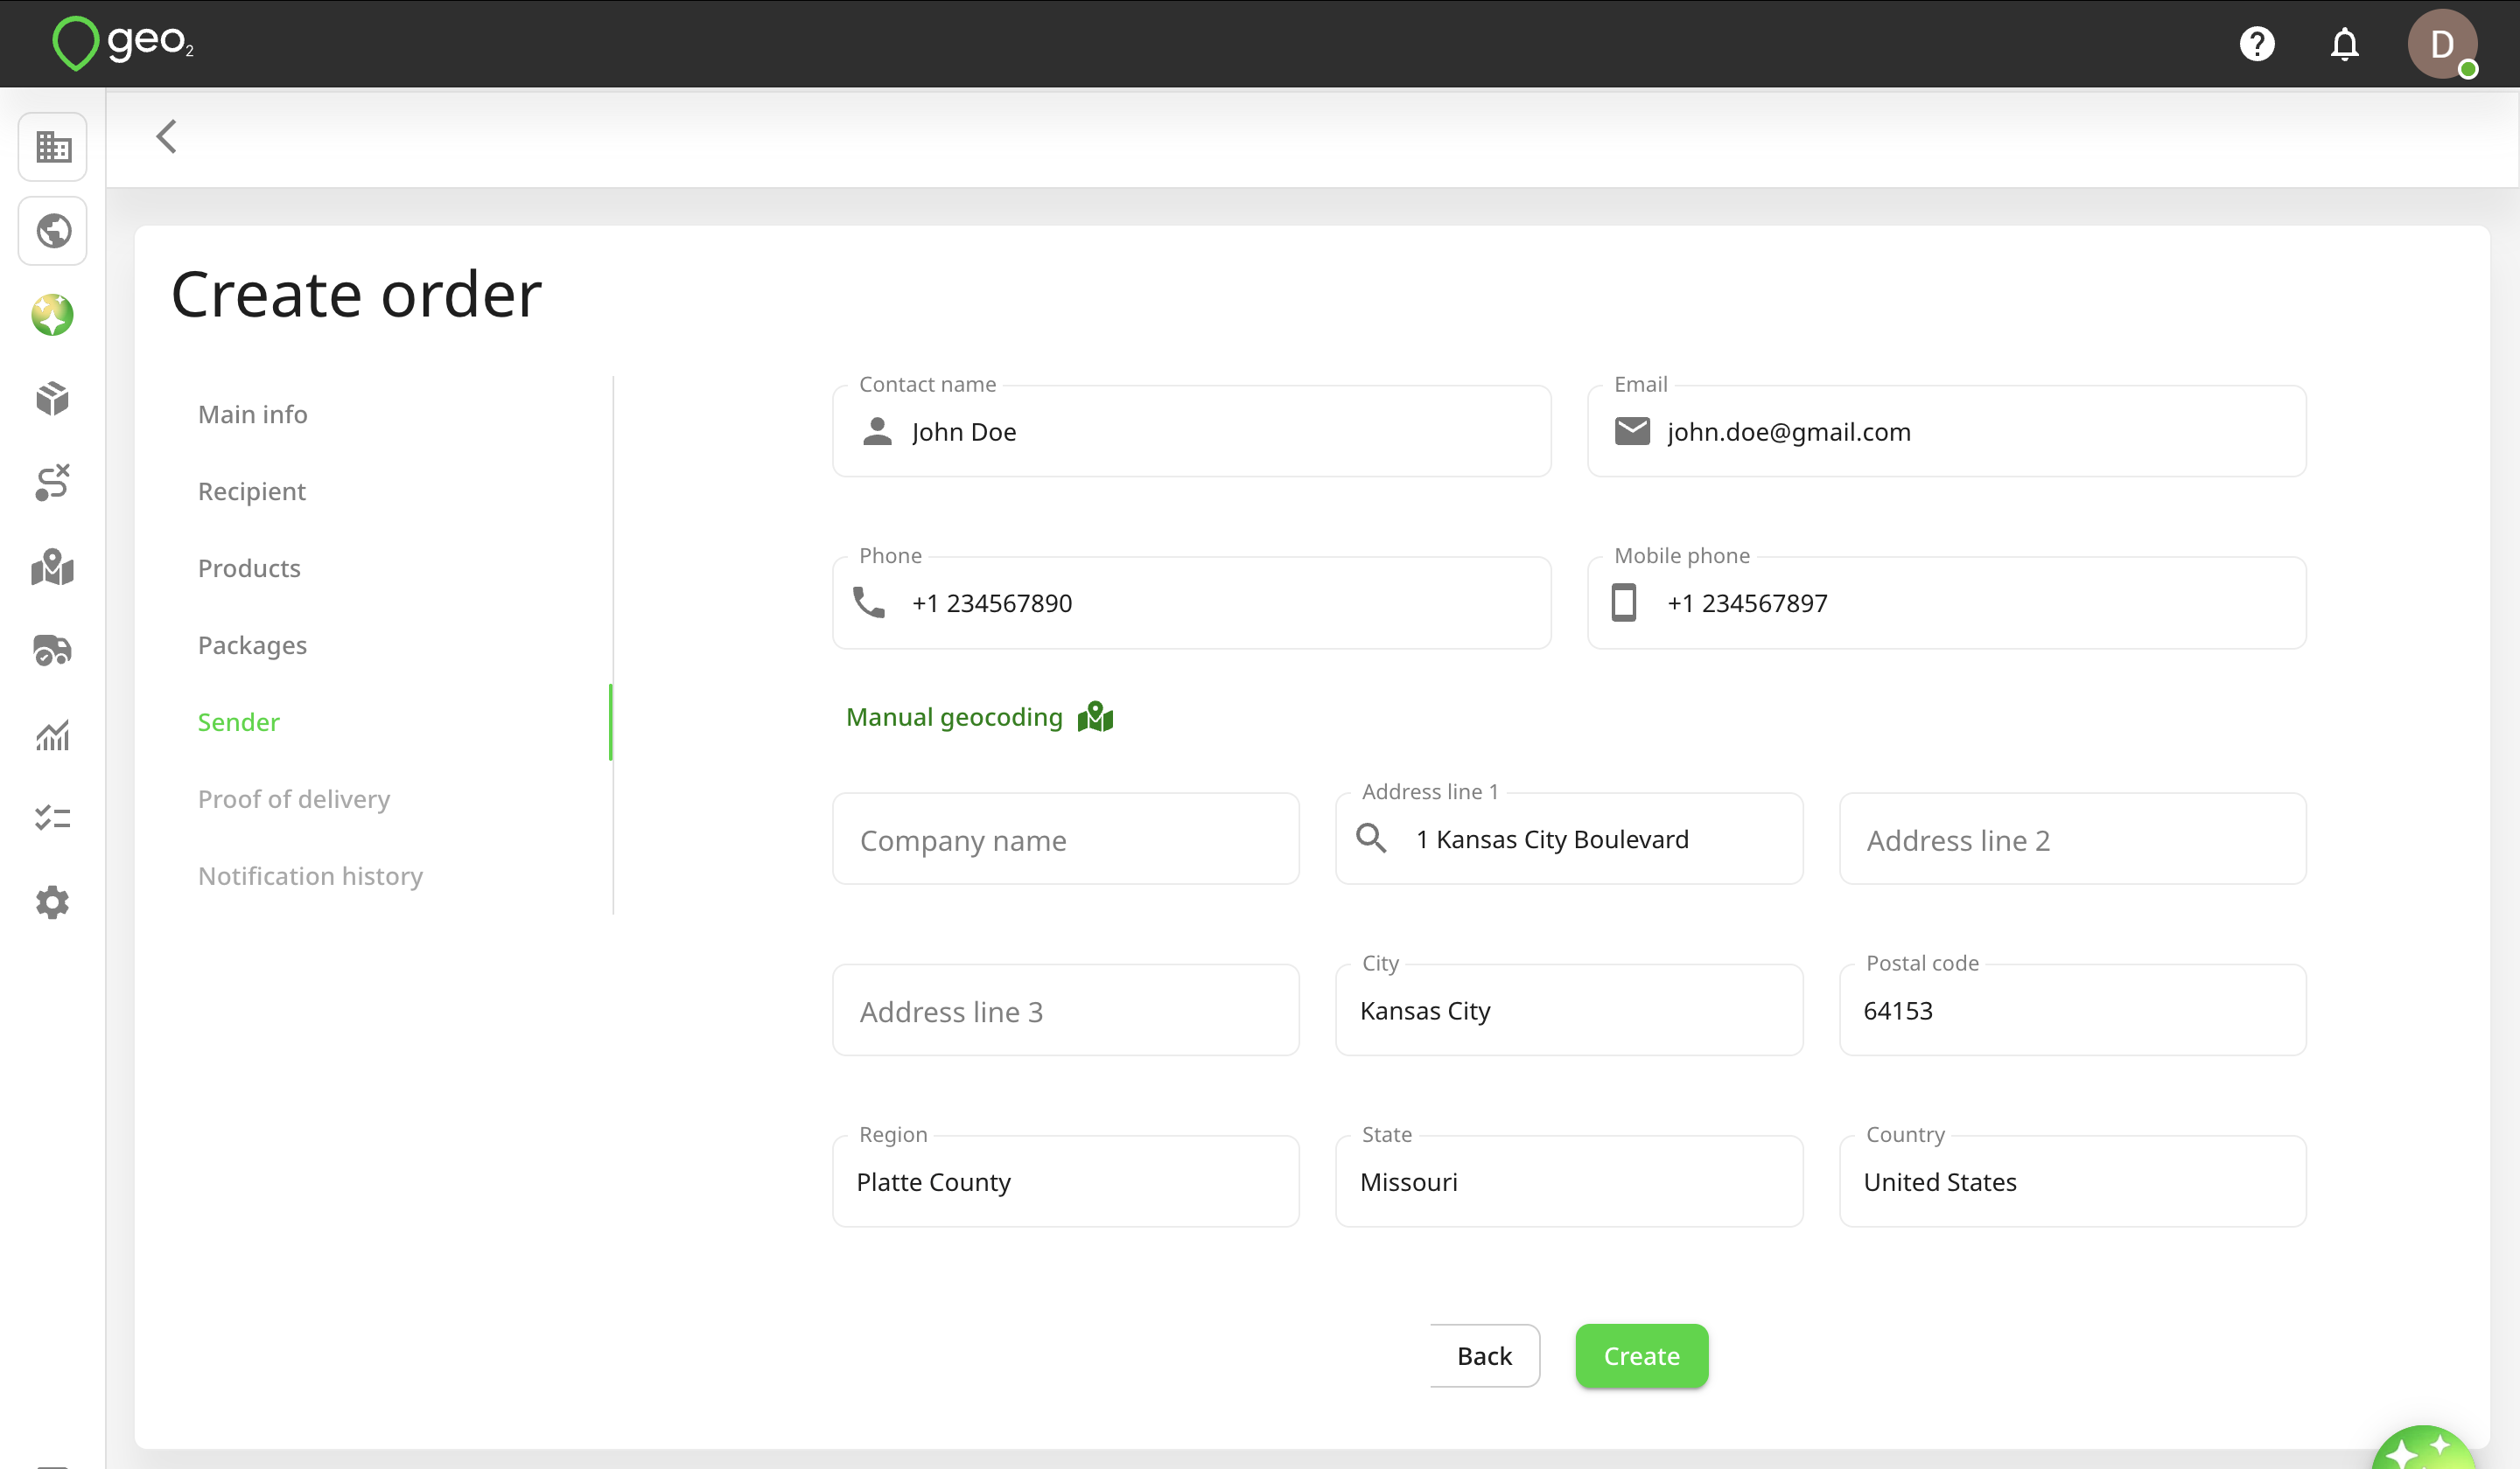Focus the State field
This screenshot has width=2520, height=1469.
(x=1569, y=1181)
